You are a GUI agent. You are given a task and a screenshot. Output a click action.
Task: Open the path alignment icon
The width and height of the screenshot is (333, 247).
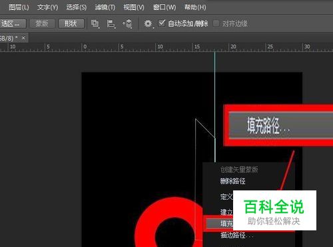click(111, 24)
